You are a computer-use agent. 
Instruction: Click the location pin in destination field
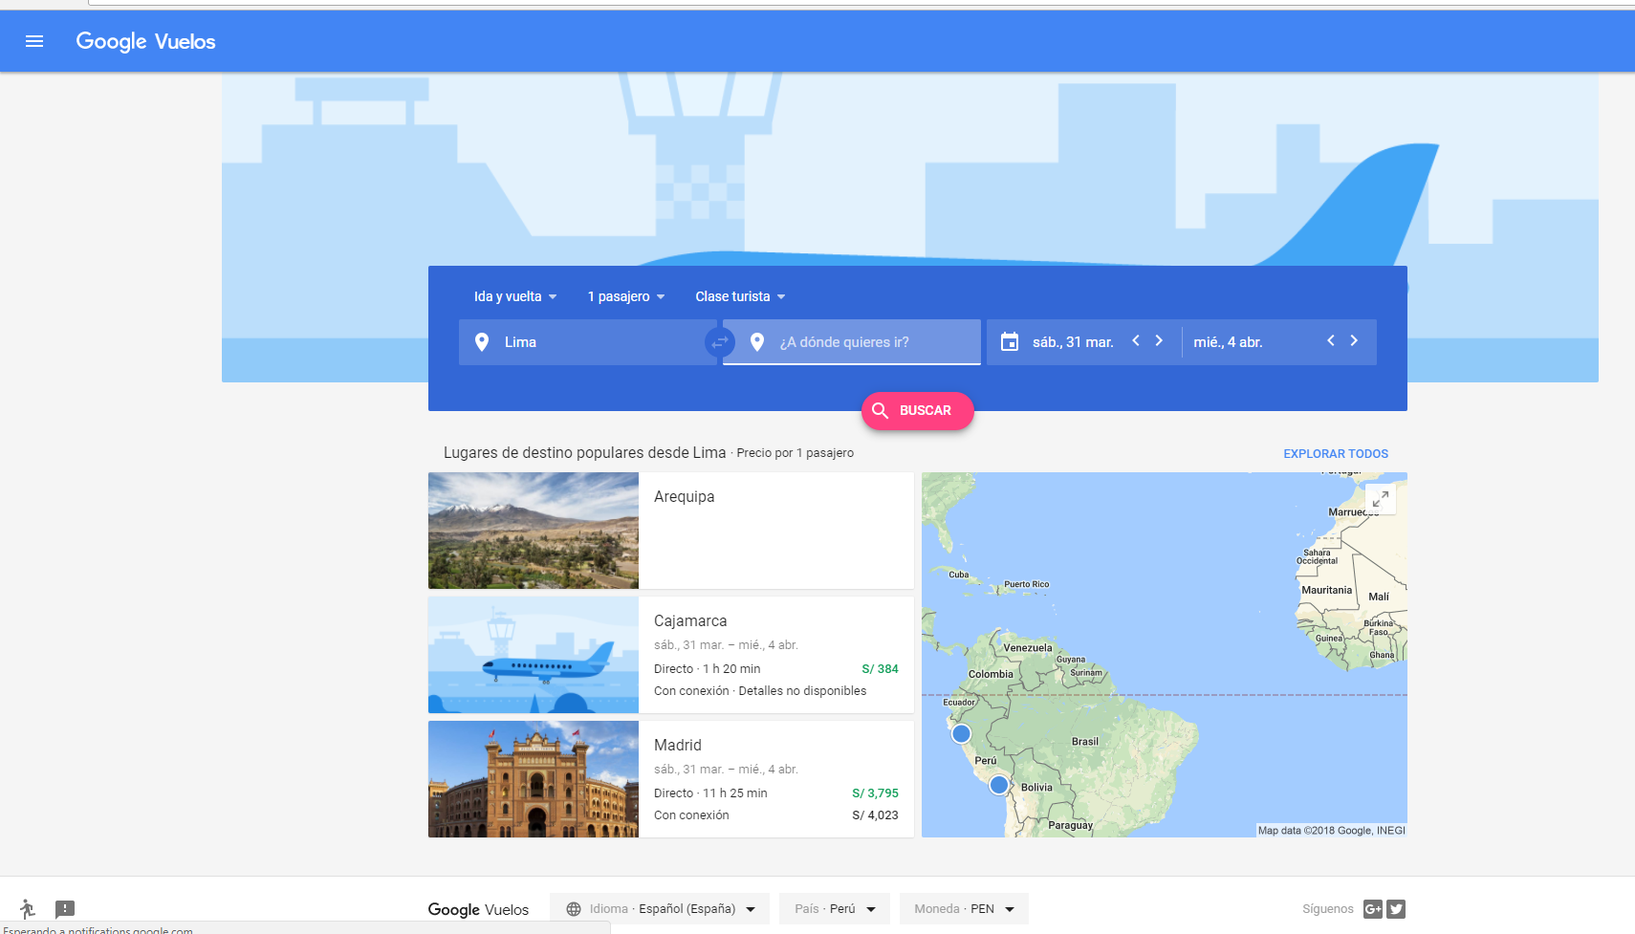tap(757, 342)
